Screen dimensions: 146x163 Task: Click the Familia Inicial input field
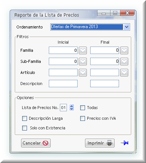(x=63, y=50)
